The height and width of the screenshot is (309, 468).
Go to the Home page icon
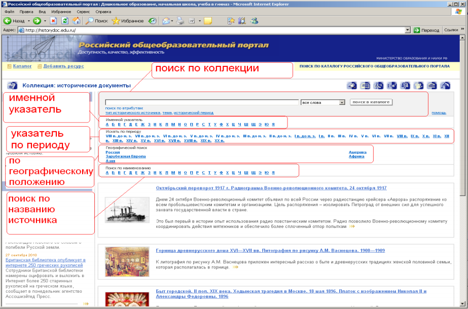coord(77,21)
